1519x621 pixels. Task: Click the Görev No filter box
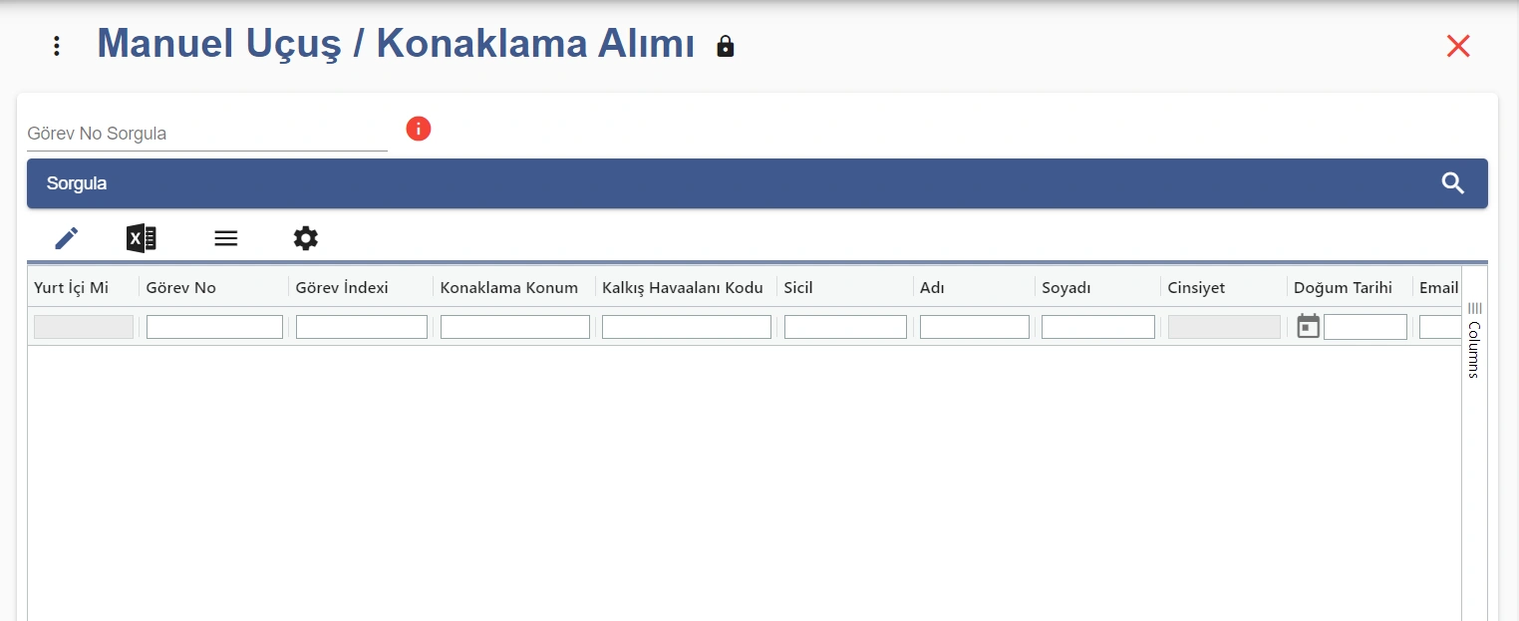(x=214, y=327)
